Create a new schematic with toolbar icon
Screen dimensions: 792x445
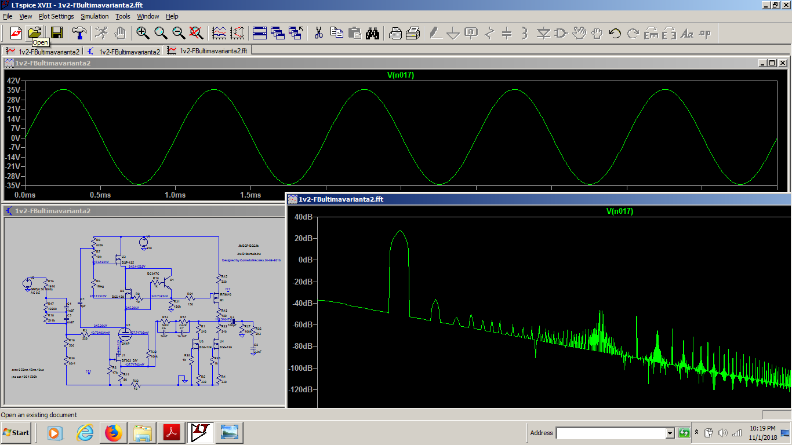(x=16, y=32)
